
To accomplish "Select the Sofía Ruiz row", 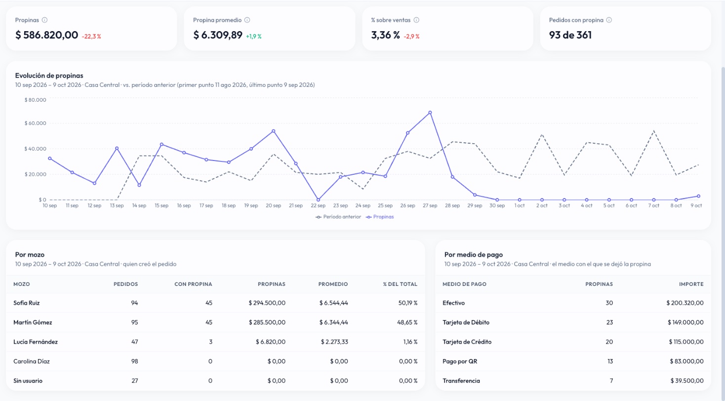I will (216, 303).
